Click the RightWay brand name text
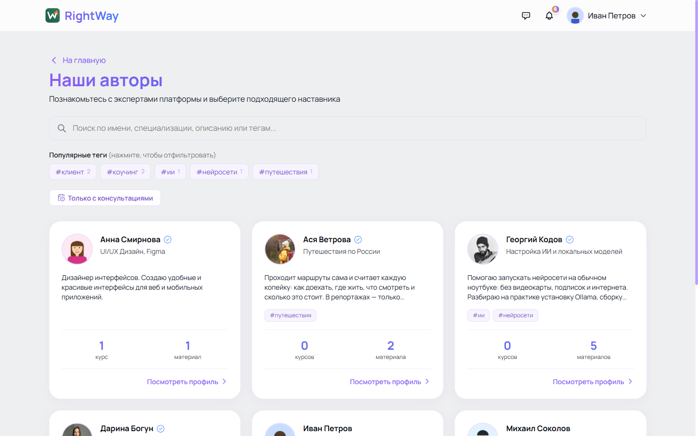 point(92,16)
